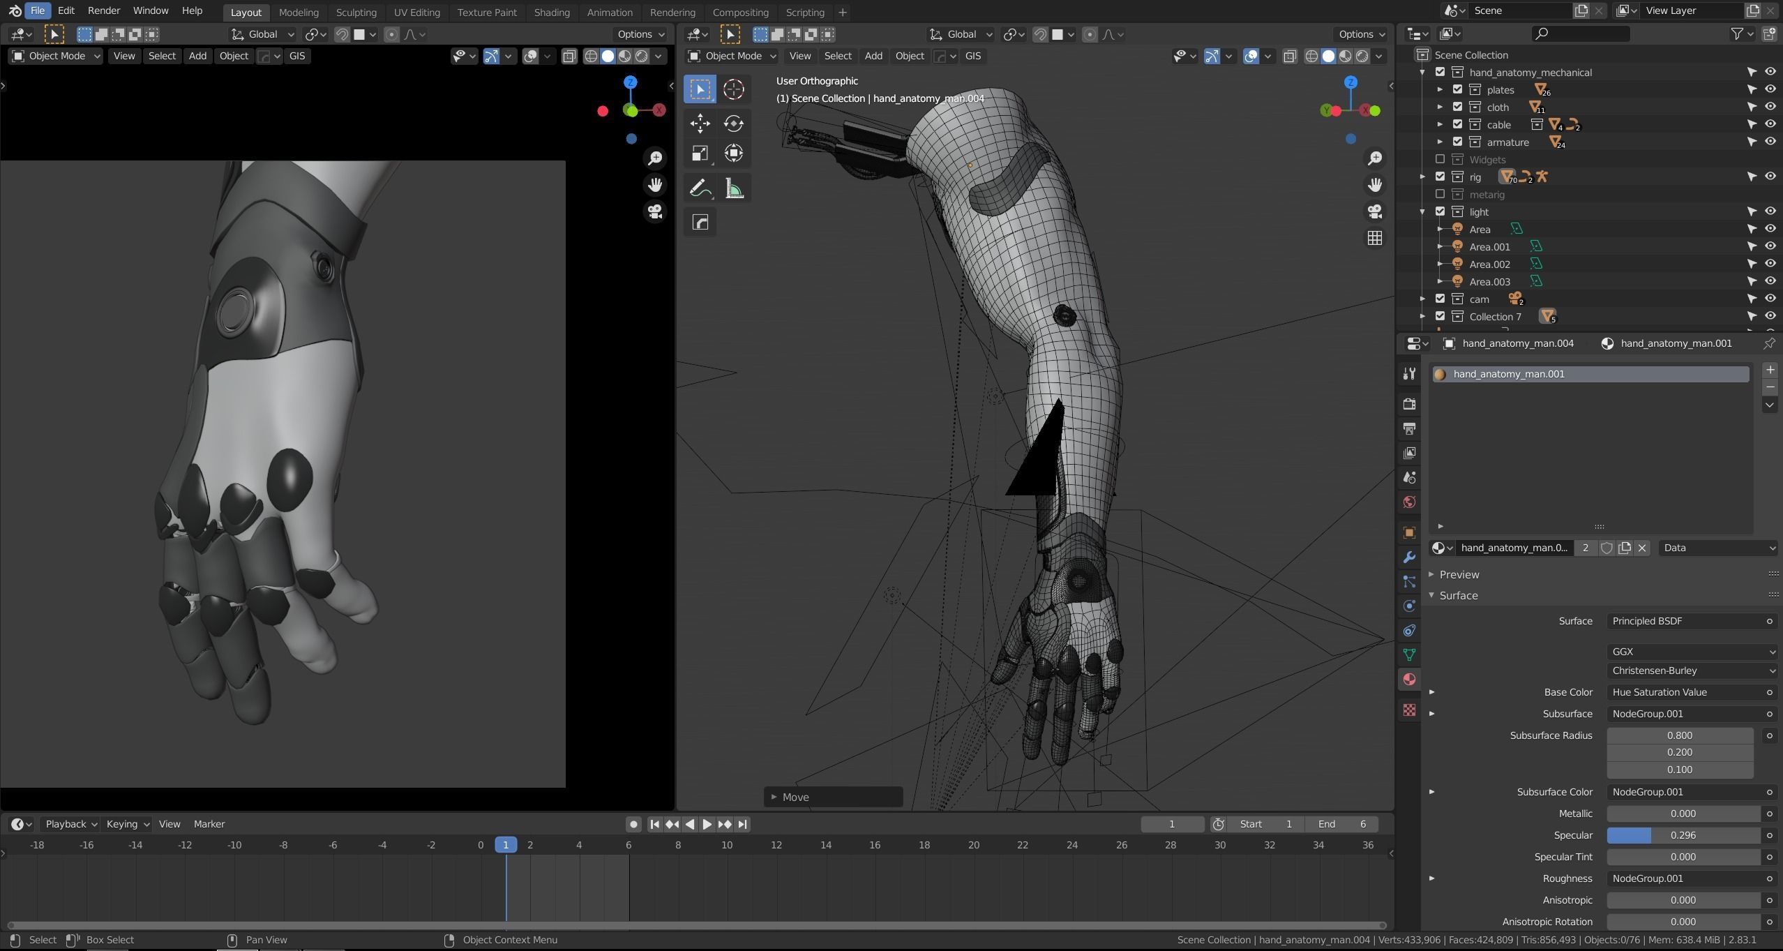1783x951 pixels.
Task: Activate the Move tool in the viewport sidebar
Action: click(700, 123)
